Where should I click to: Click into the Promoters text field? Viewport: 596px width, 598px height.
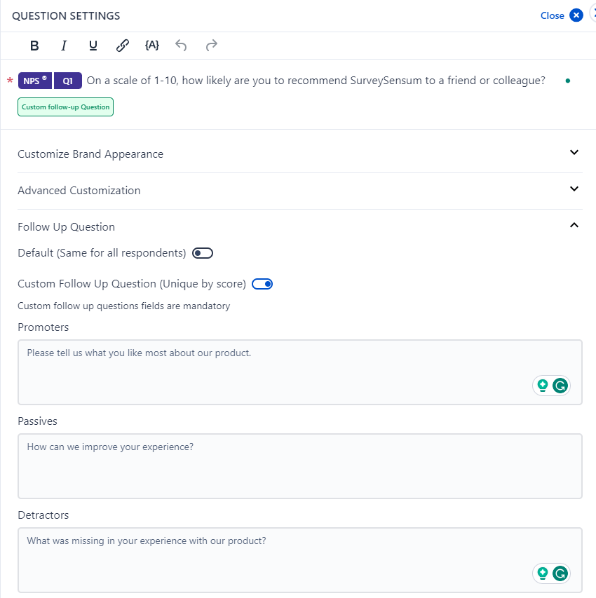[x=300, y=372]
